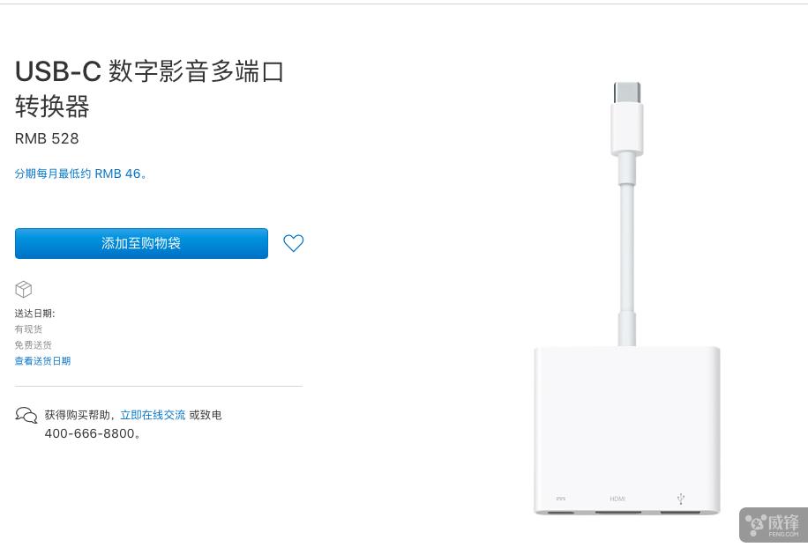Click the RMB 528 price label
Screen dimensions: 808x547
click(x=47, y=138)
